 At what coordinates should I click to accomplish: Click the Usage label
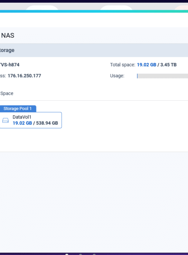point(117,76)
